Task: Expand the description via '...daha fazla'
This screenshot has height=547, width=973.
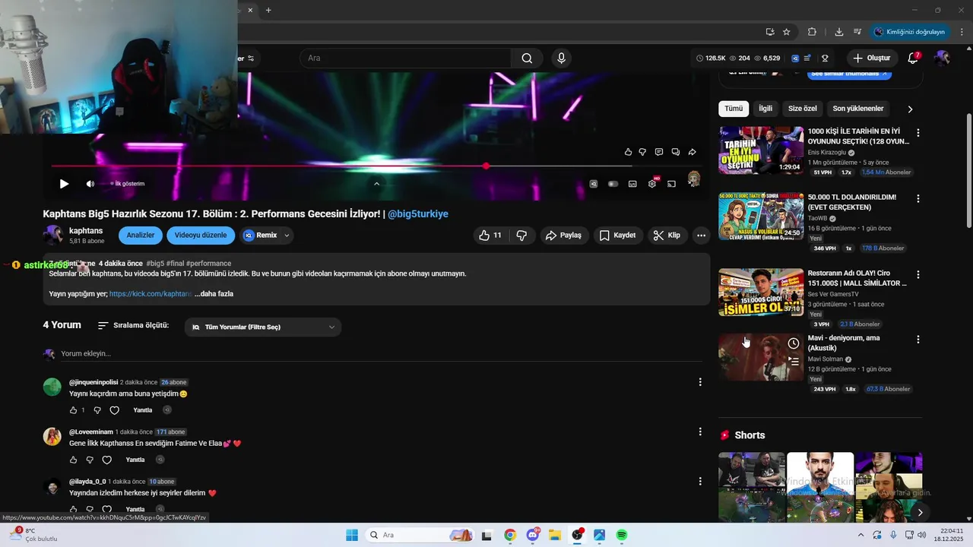Action: point(214,294)
